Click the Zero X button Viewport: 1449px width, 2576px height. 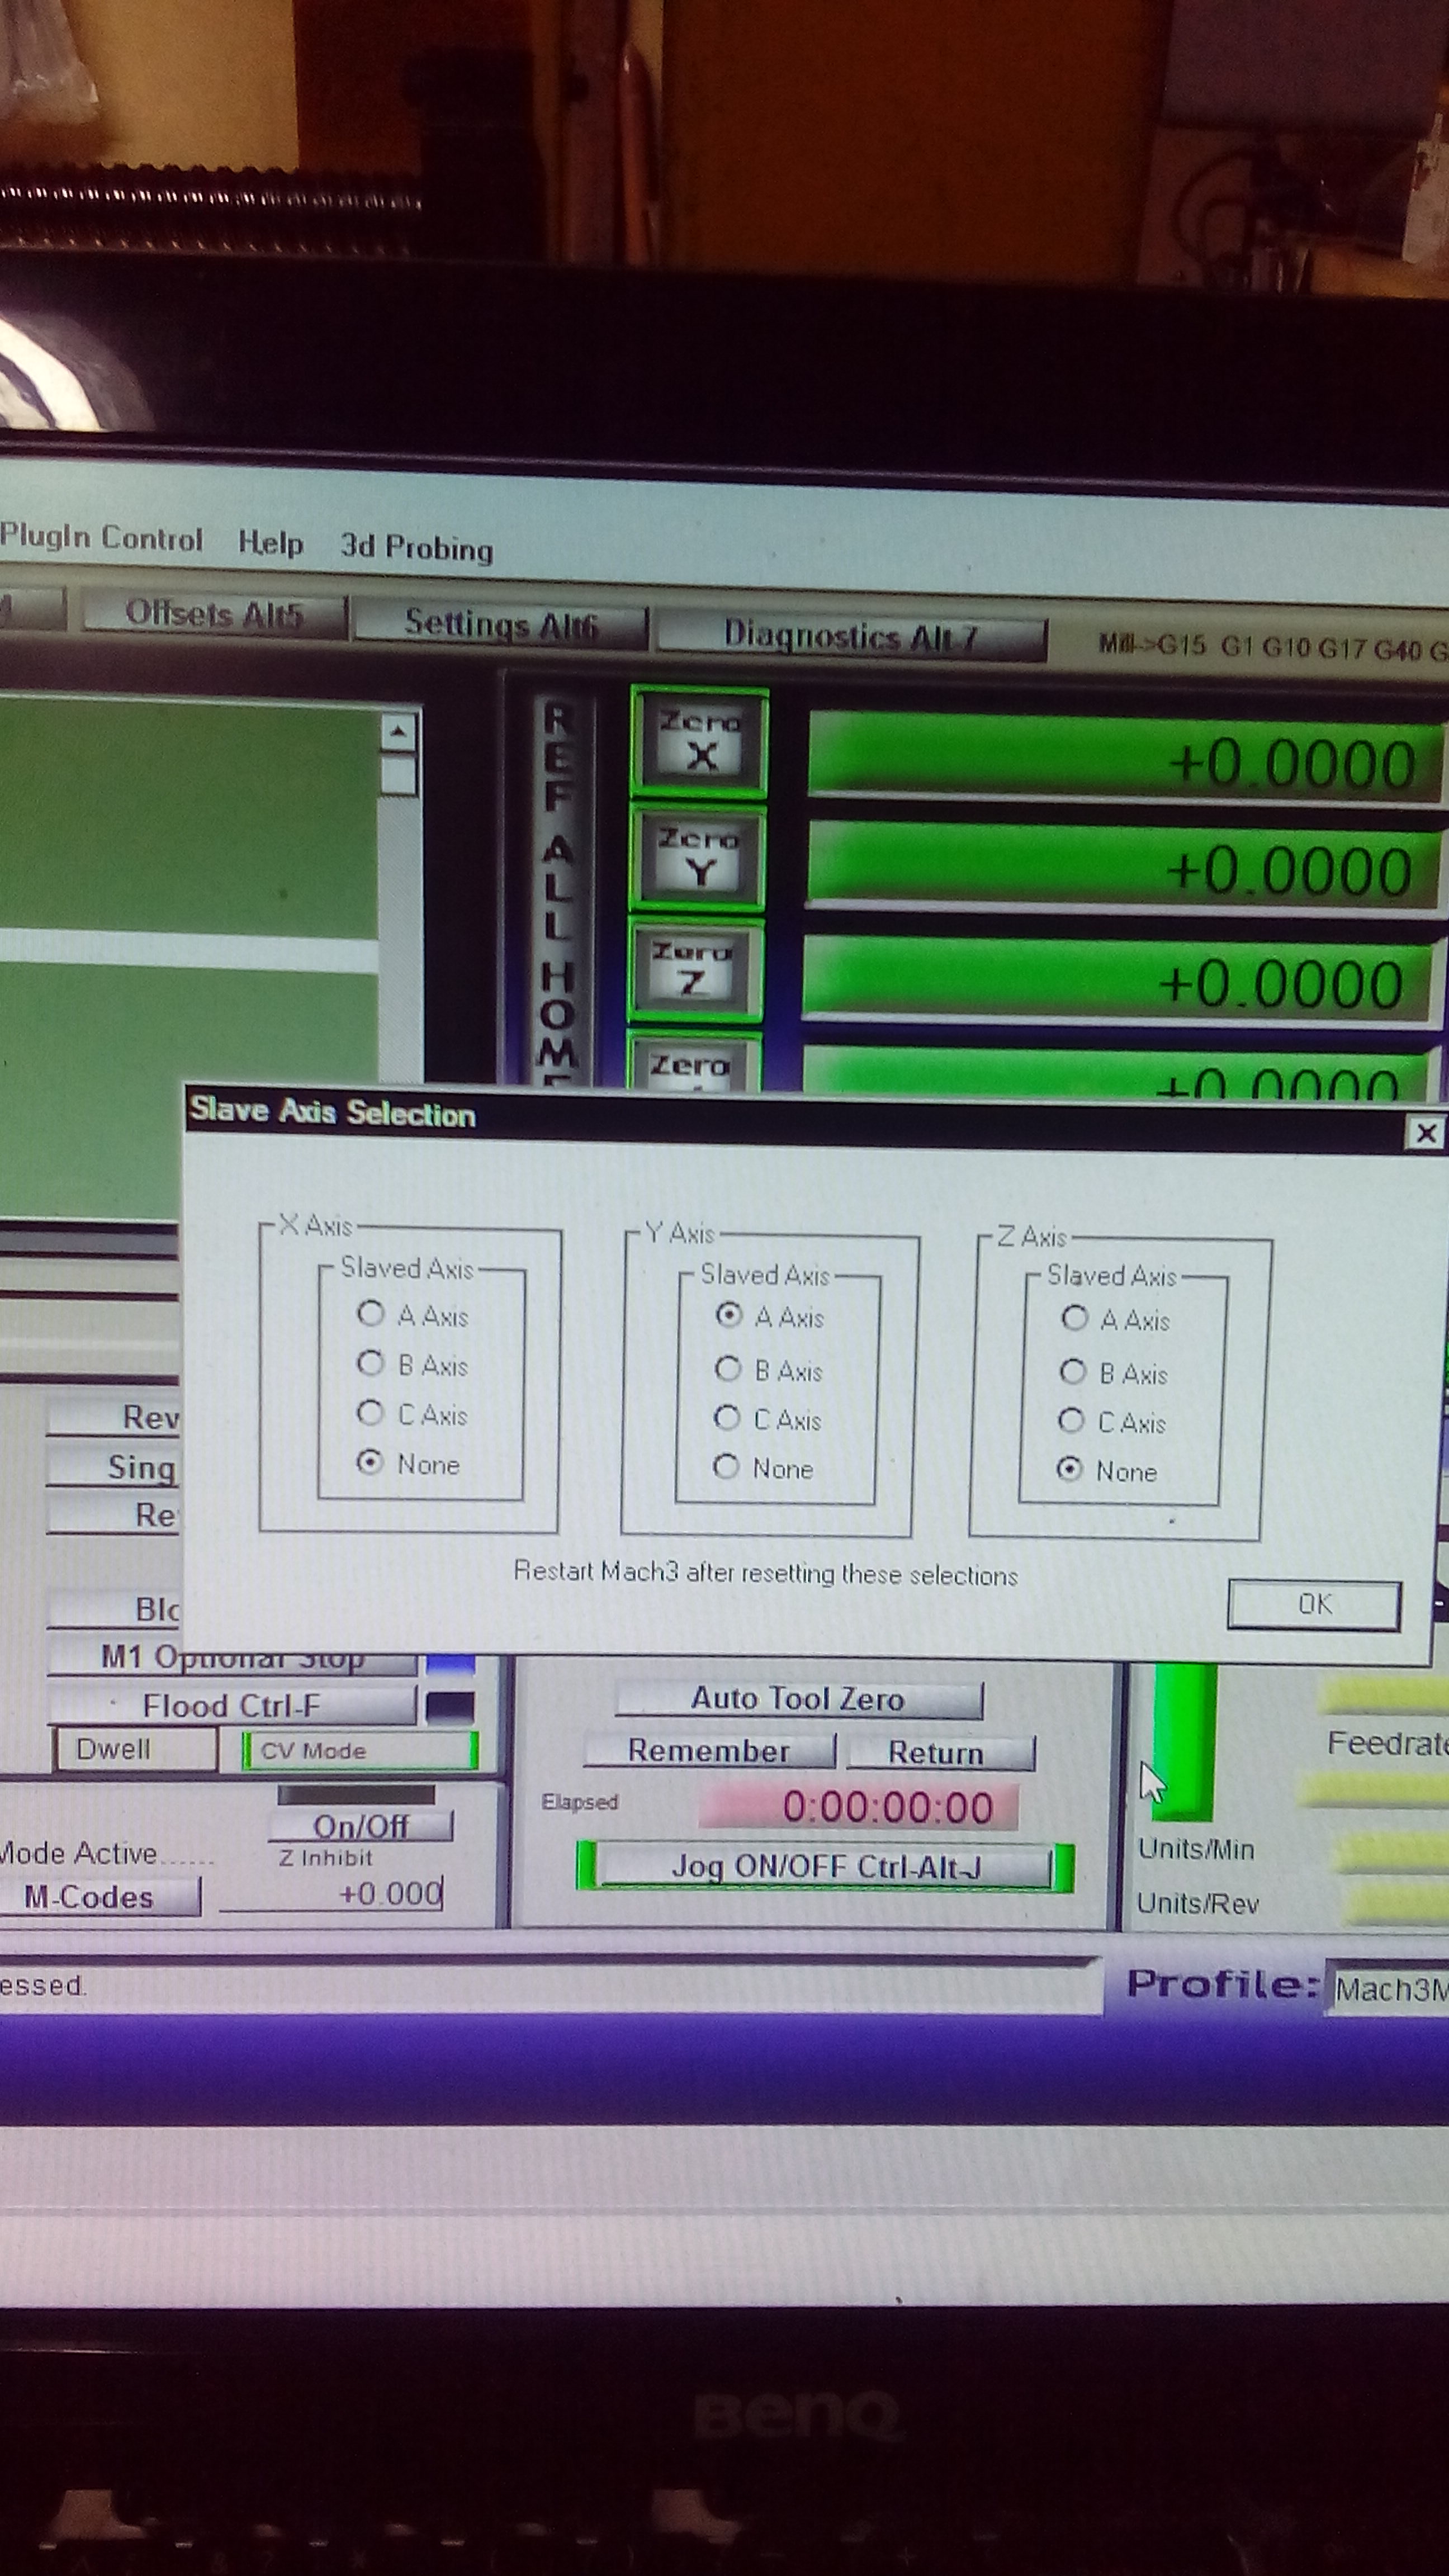tap(699, 741)
